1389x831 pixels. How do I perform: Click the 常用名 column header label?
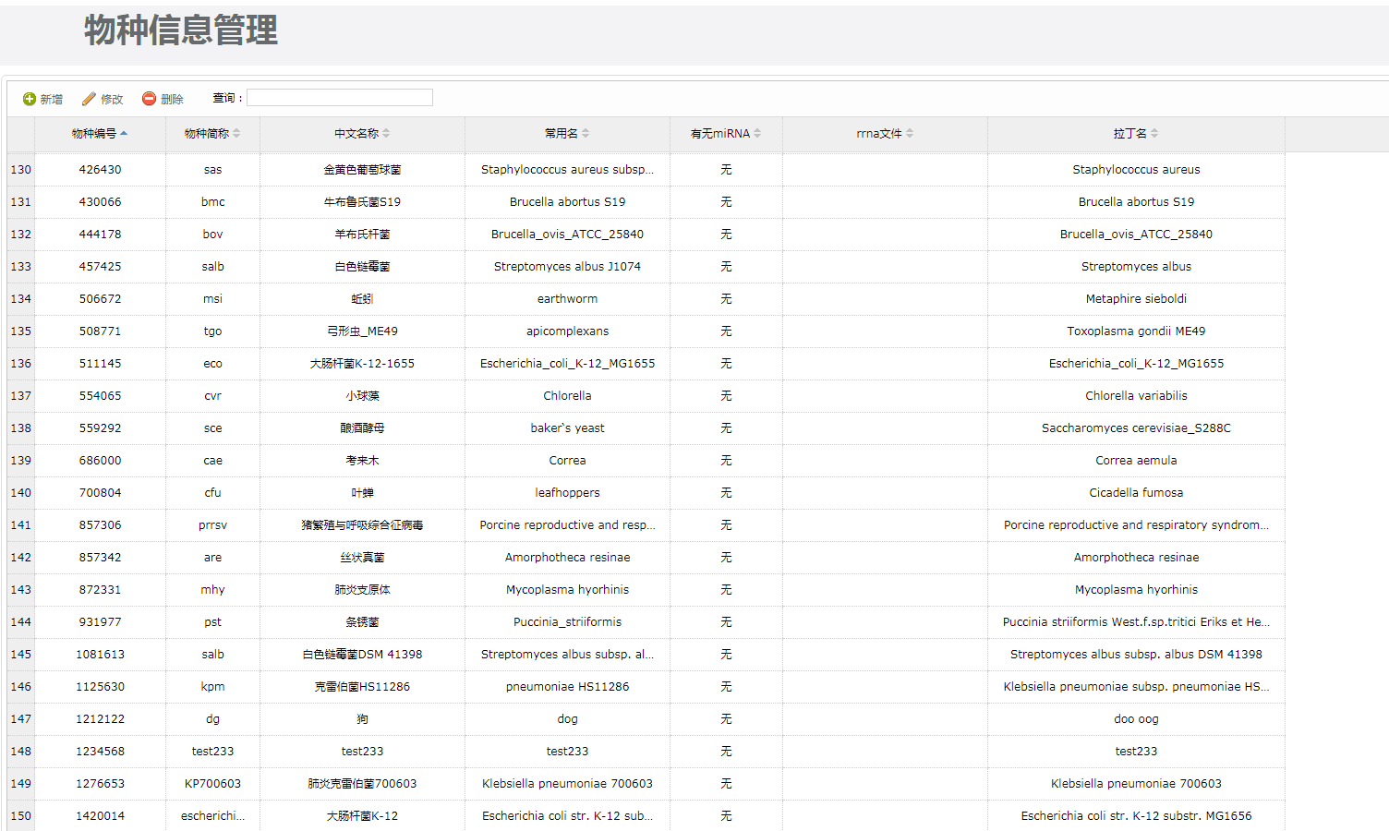(x=561, y=134)
